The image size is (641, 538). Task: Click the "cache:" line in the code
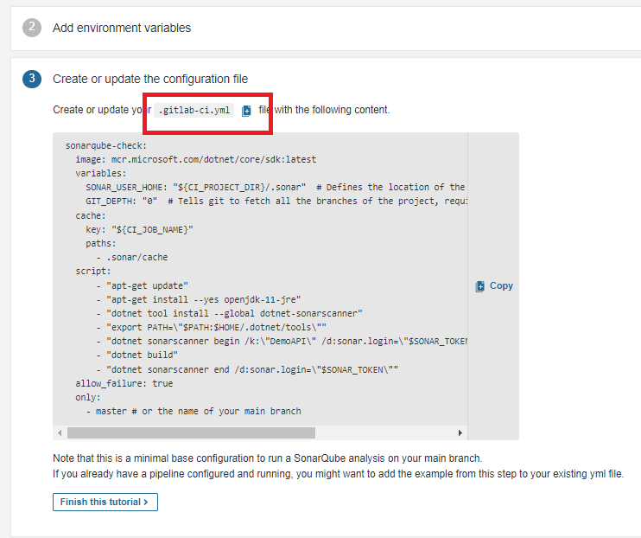click(91, 215)
